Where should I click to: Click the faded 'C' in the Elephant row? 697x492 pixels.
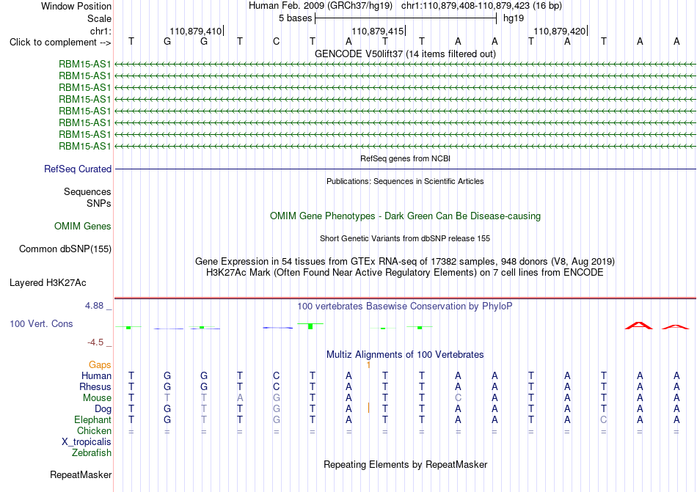click(603, 419)
